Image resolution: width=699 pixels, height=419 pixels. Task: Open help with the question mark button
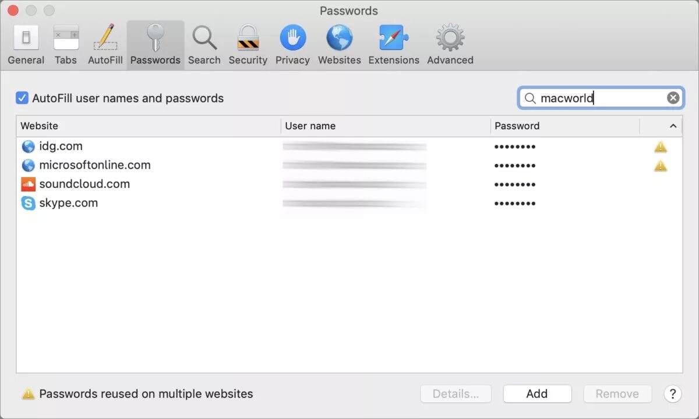673,394
